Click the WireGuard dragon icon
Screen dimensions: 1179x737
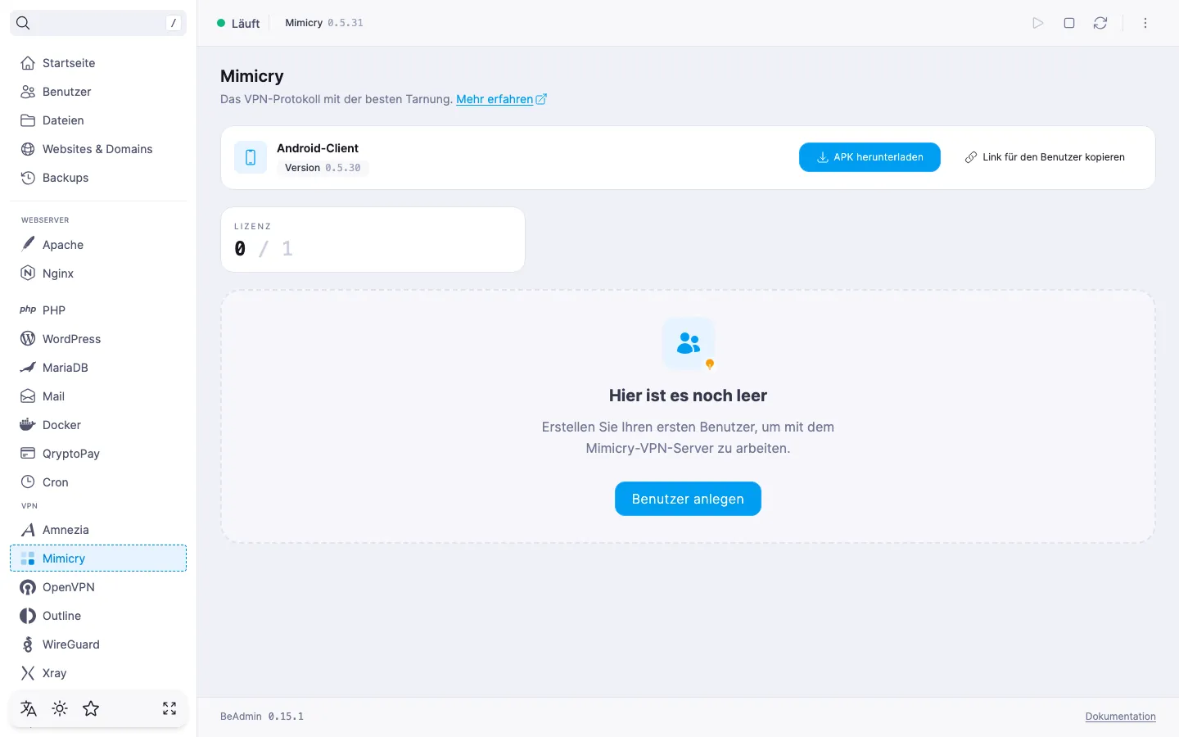tap(28, 644)
